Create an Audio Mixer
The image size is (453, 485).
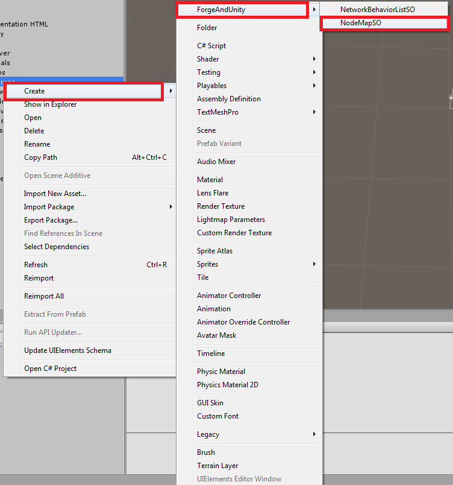tap(249, 162)
